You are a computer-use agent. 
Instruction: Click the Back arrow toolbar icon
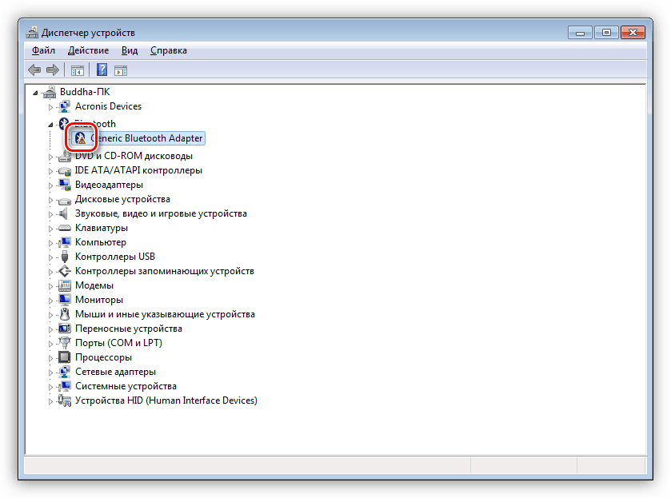[x=34, y=70]
